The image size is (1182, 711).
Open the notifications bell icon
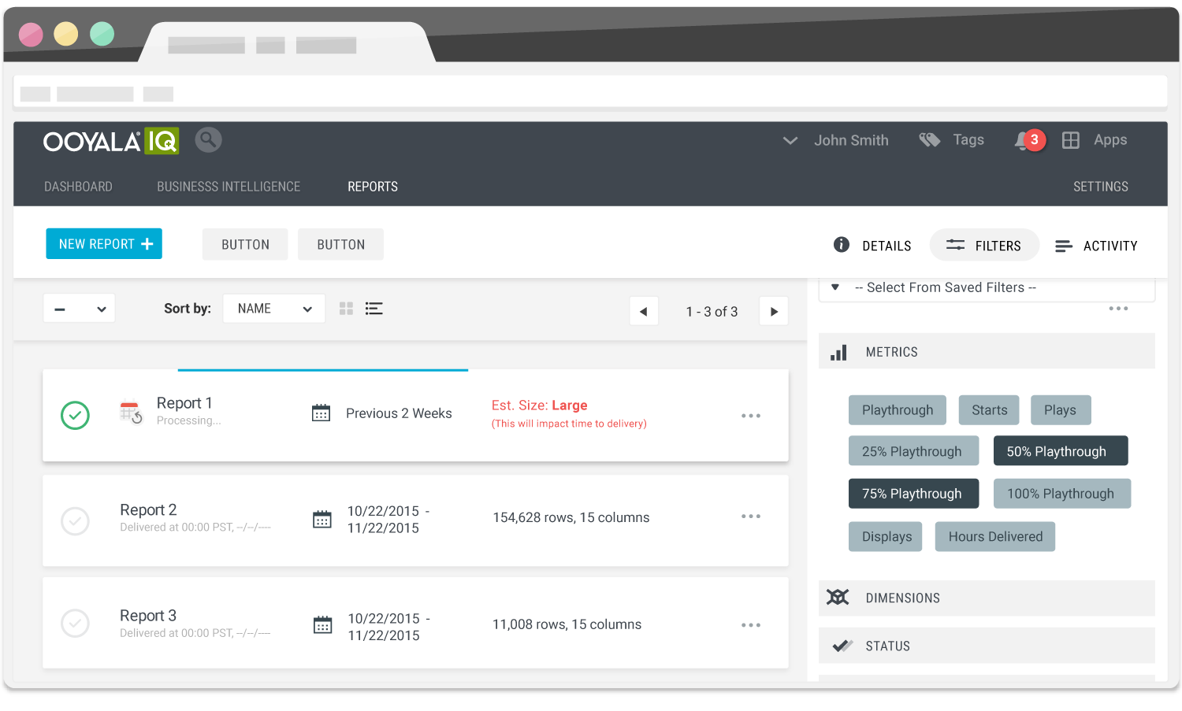pyautogui.click(x=1023, y=141)
